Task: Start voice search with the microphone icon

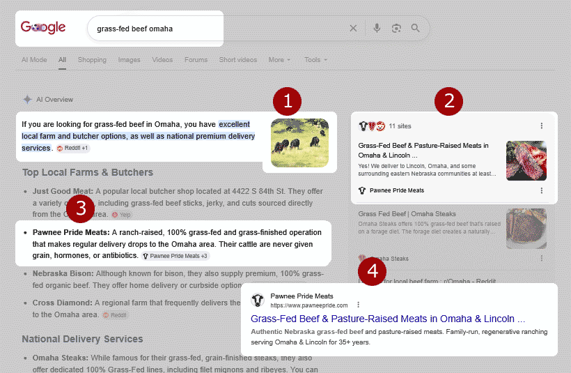Action: coord(377,28)
